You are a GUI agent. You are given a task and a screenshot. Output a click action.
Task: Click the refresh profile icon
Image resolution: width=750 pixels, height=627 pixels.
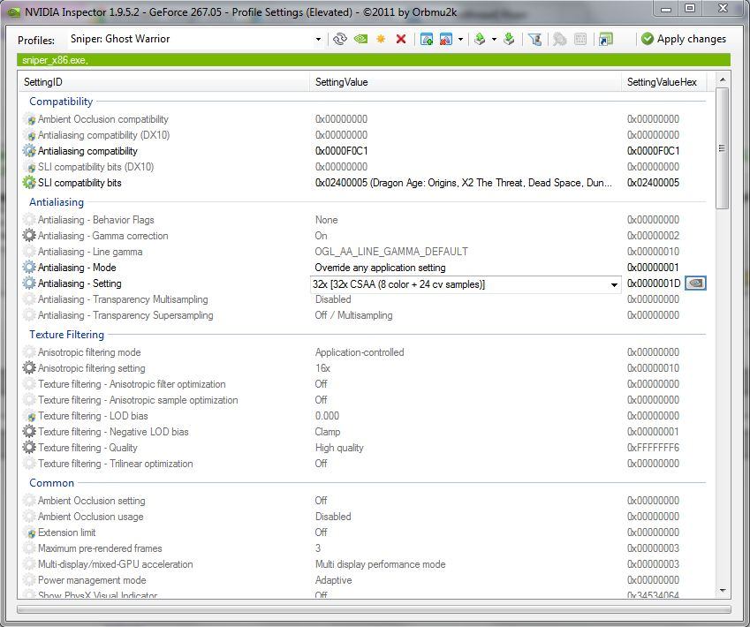point(339,39)
